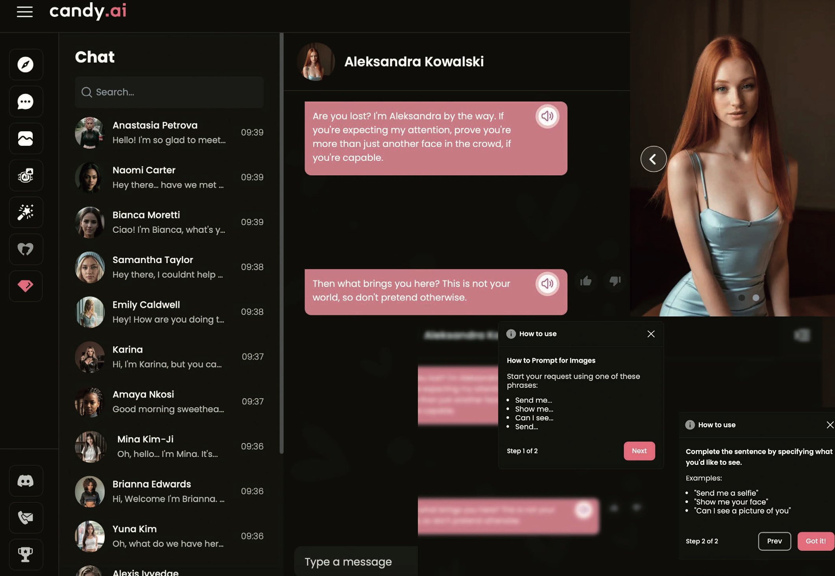Image resolution: width=835 pixels, height=576 pixels.
Task: Click the Got it! button
Action: point(815,541)
